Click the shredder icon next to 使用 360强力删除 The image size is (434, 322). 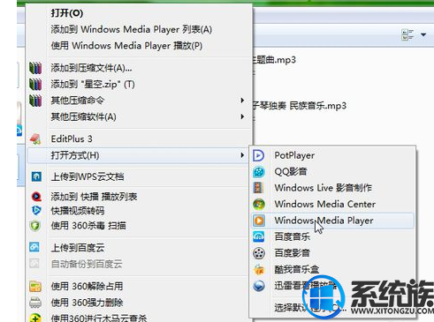[35, 303]
